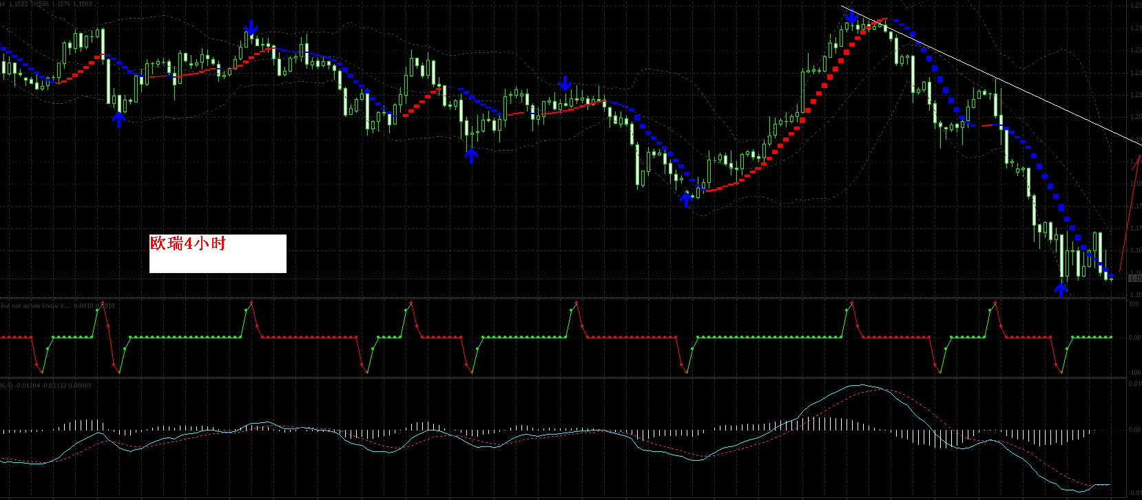Click the -100 level on oscillator scale
The image size is (1142, 500).
(1133, 372)
